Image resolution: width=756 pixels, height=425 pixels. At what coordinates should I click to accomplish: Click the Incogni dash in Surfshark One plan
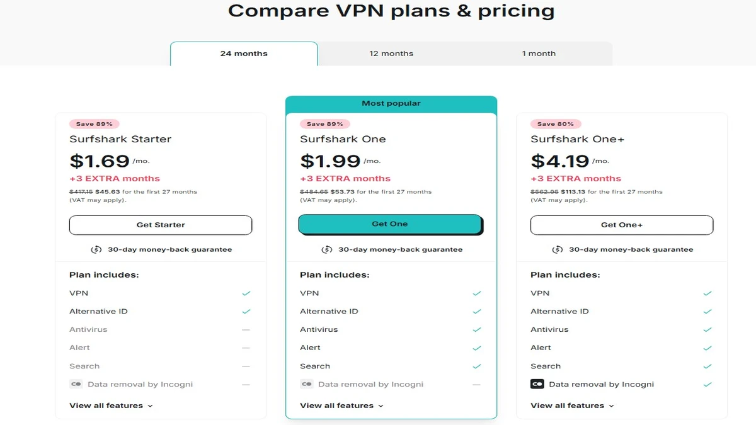[478, 384]
